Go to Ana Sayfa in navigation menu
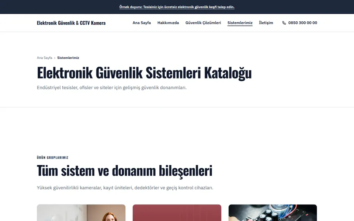354x221 pixels. tap(142, 23)
